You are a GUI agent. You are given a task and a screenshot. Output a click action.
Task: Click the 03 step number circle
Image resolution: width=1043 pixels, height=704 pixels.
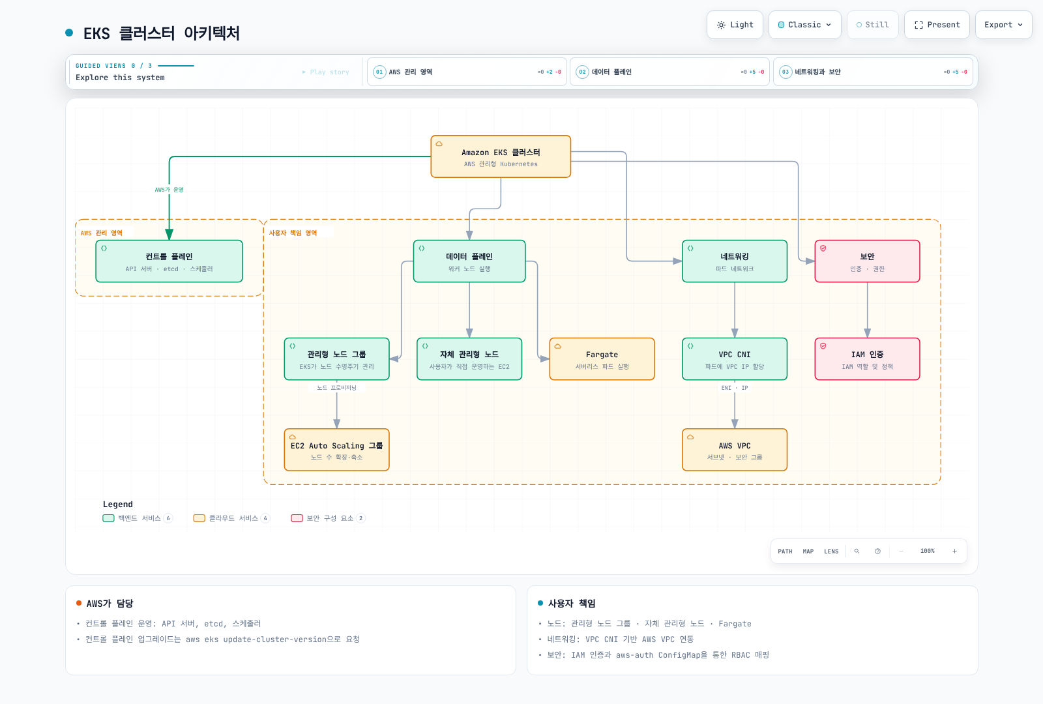pos(786,72)
